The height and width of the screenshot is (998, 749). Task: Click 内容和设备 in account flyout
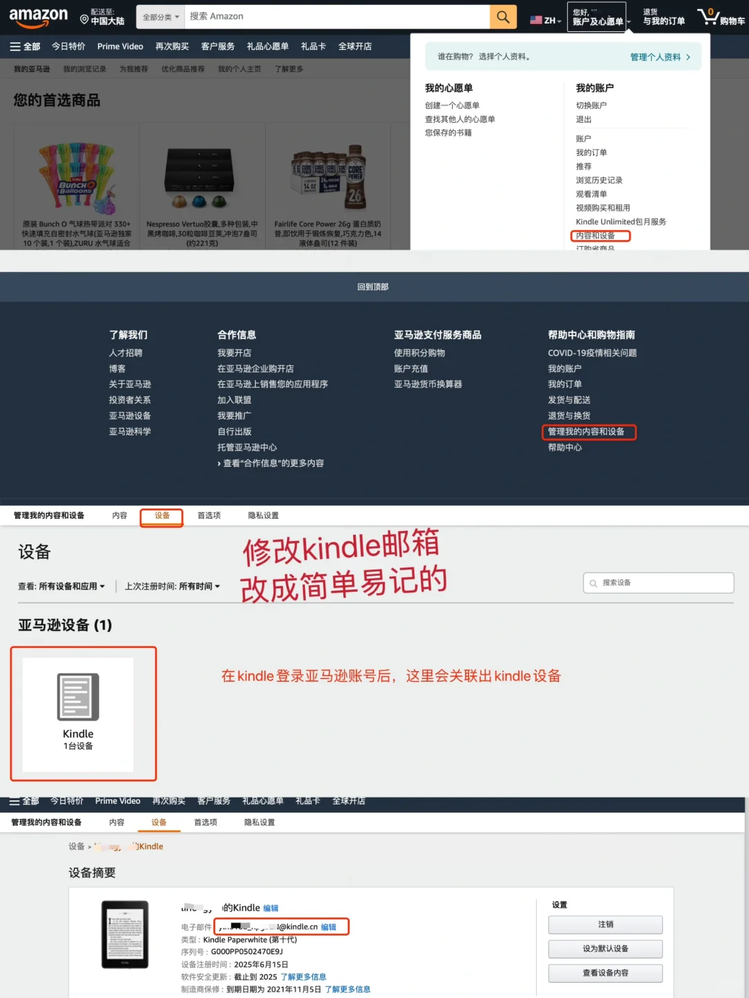coord(596,236)
